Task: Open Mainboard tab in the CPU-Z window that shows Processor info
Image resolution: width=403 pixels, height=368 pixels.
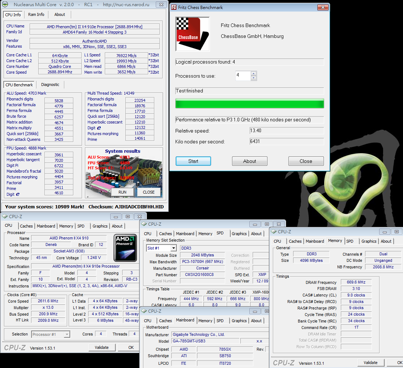Action: tap(46, 226)
